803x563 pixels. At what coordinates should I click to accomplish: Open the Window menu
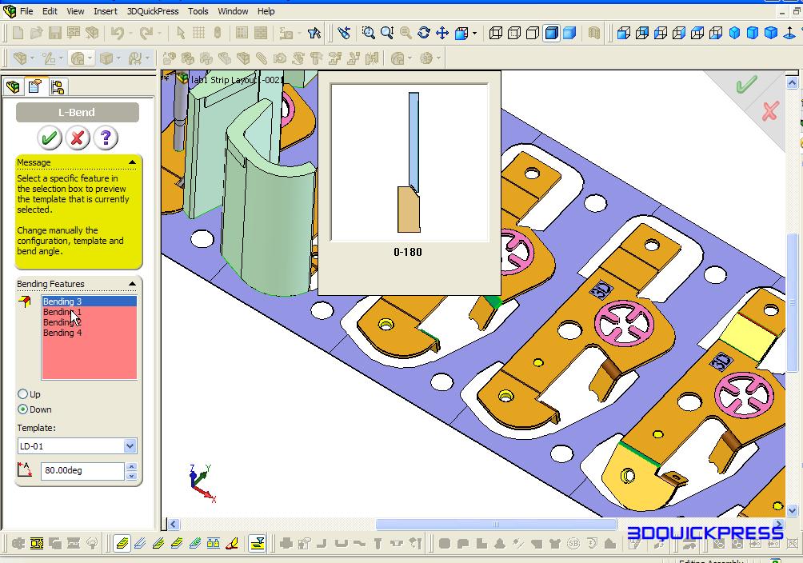point(233,11)
